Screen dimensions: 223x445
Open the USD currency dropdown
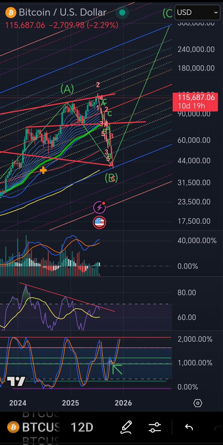(197, 13)
